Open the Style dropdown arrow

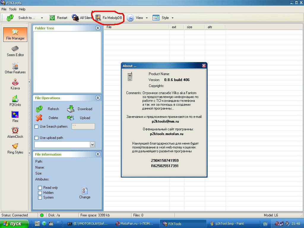pyautogui.click(x=172, y=18)
